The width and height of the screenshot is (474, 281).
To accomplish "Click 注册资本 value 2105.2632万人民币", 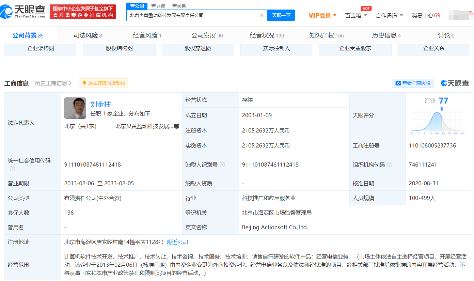I will [x=266, y=130].
